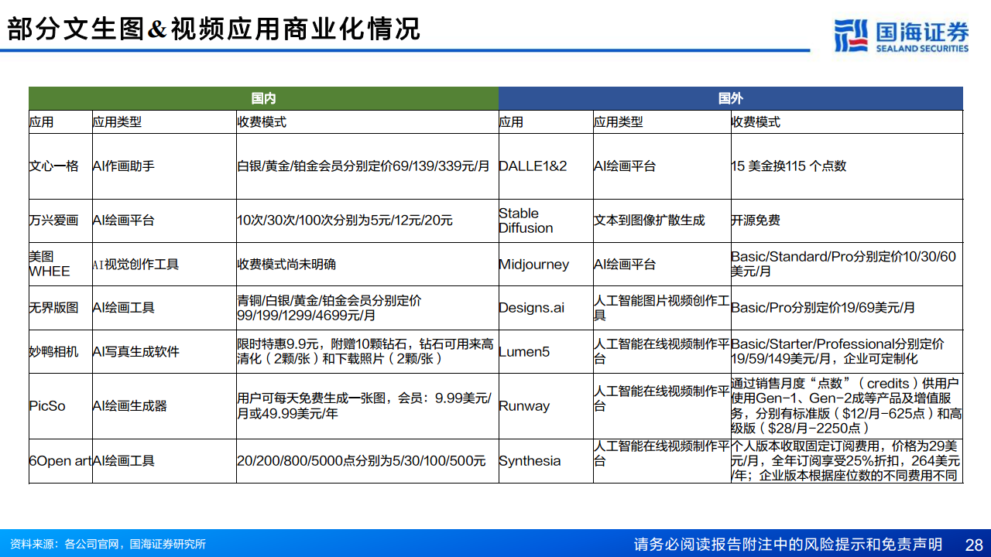The image size is (991, 557).
Task: Click the DALLE1&2 application cell
Action: 546,166
